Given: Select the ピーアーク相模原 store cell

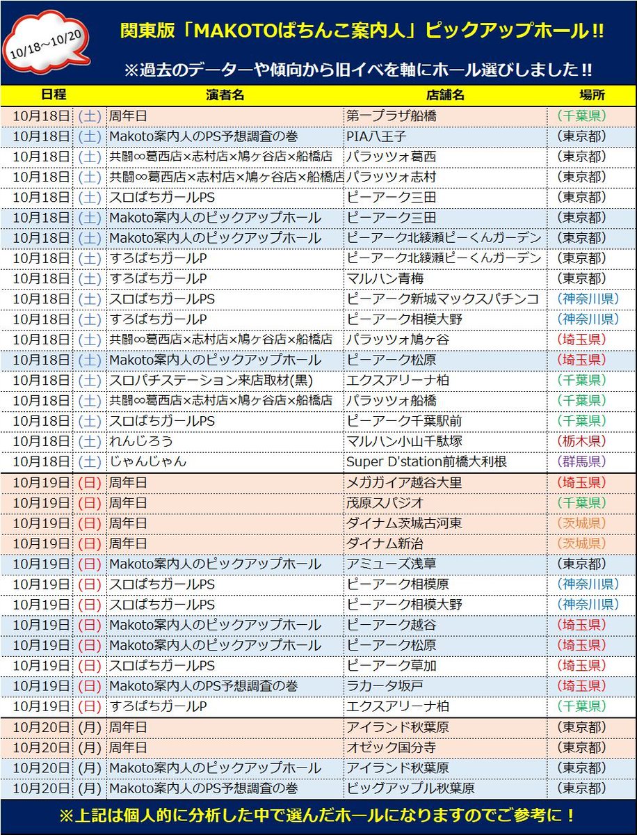Looking at the screenshot, I should point(445,584).
